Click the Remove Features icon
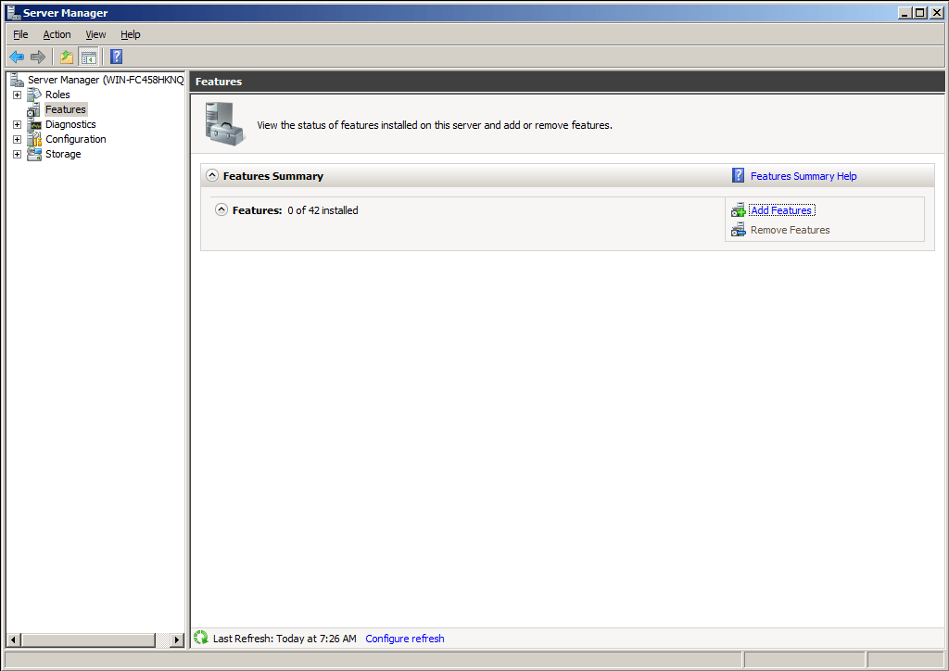 coord(738,230)
